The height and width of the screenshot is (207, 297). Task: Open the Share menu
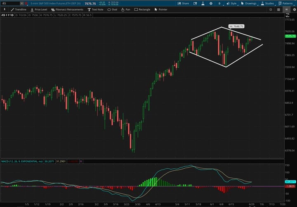(x=183, y=3)
